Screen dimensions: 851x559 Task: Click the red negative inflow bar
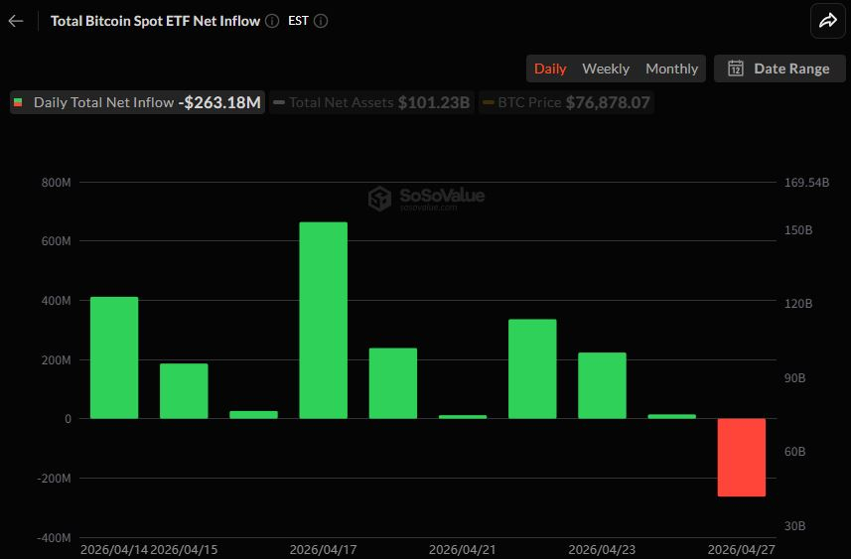click(742, 457)
